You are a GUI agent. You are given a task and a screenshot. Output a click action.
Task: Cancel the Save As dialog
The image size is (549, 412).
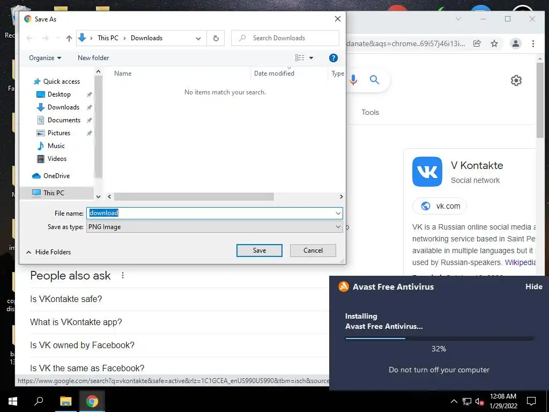coord(313,251)
